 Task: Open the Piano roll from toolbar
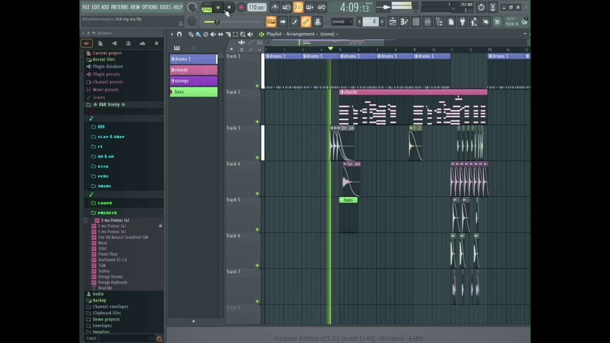[x=404, y=21]
